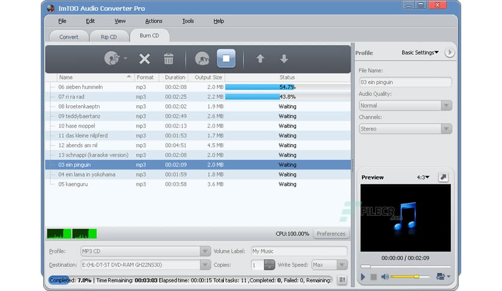Viewport: 502px width, 291px height.
Task: Click the Burn disc toolbar icon
Action: [x=202, y=59]
